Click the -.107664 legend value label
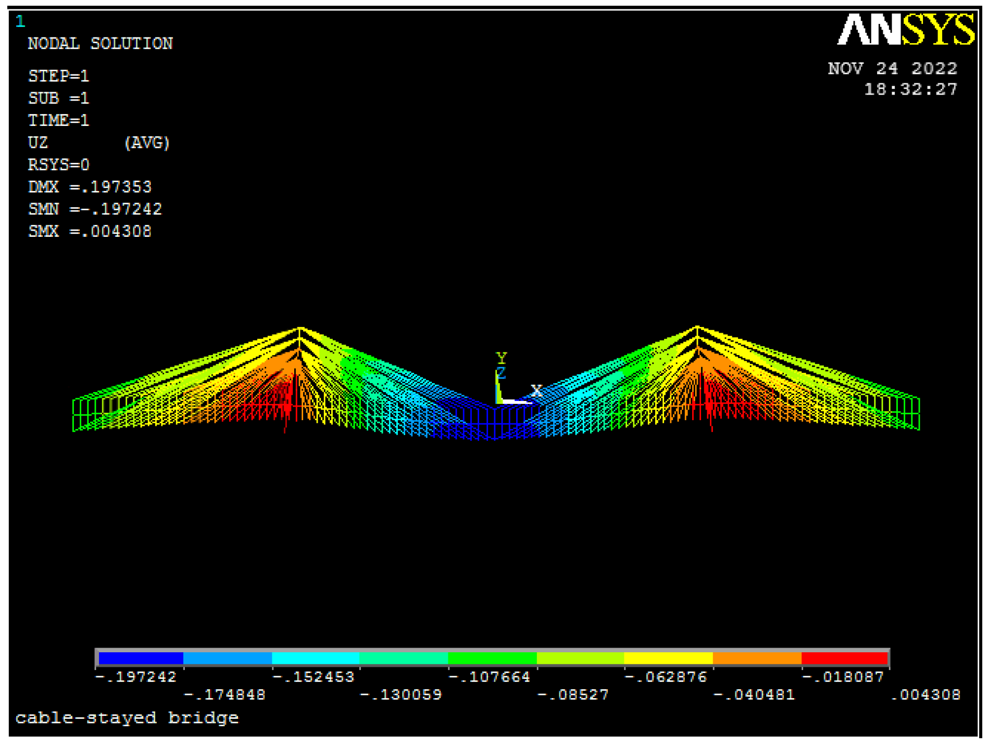 (489, 677)
